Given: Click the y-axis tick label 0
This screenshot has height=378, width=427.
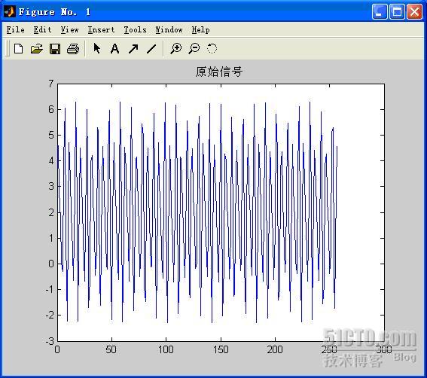Looking at the screenshot, I should coord(51,264).
